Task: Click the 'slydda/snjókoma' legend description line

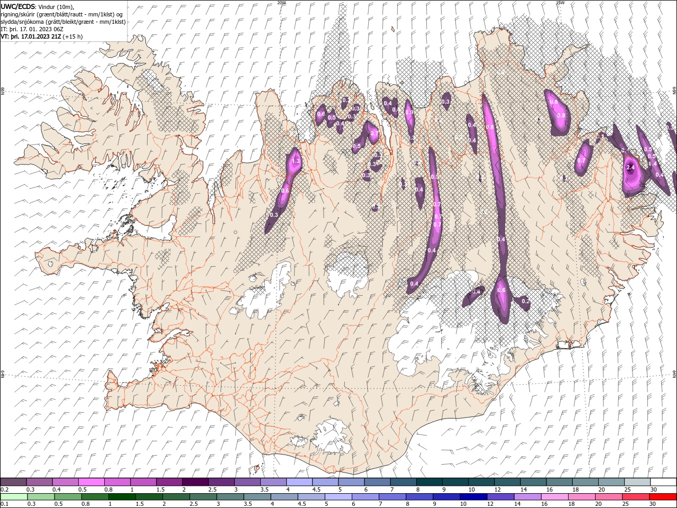Action: point(63,22)
